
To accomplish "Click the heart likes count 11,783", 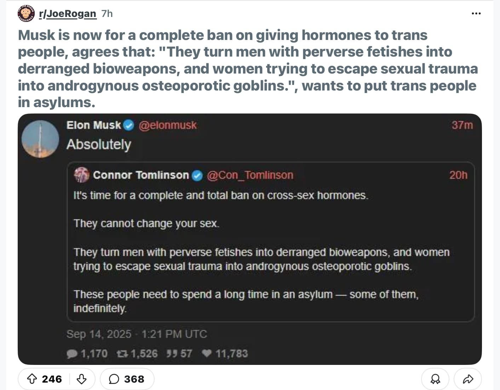I will point(225,354).
